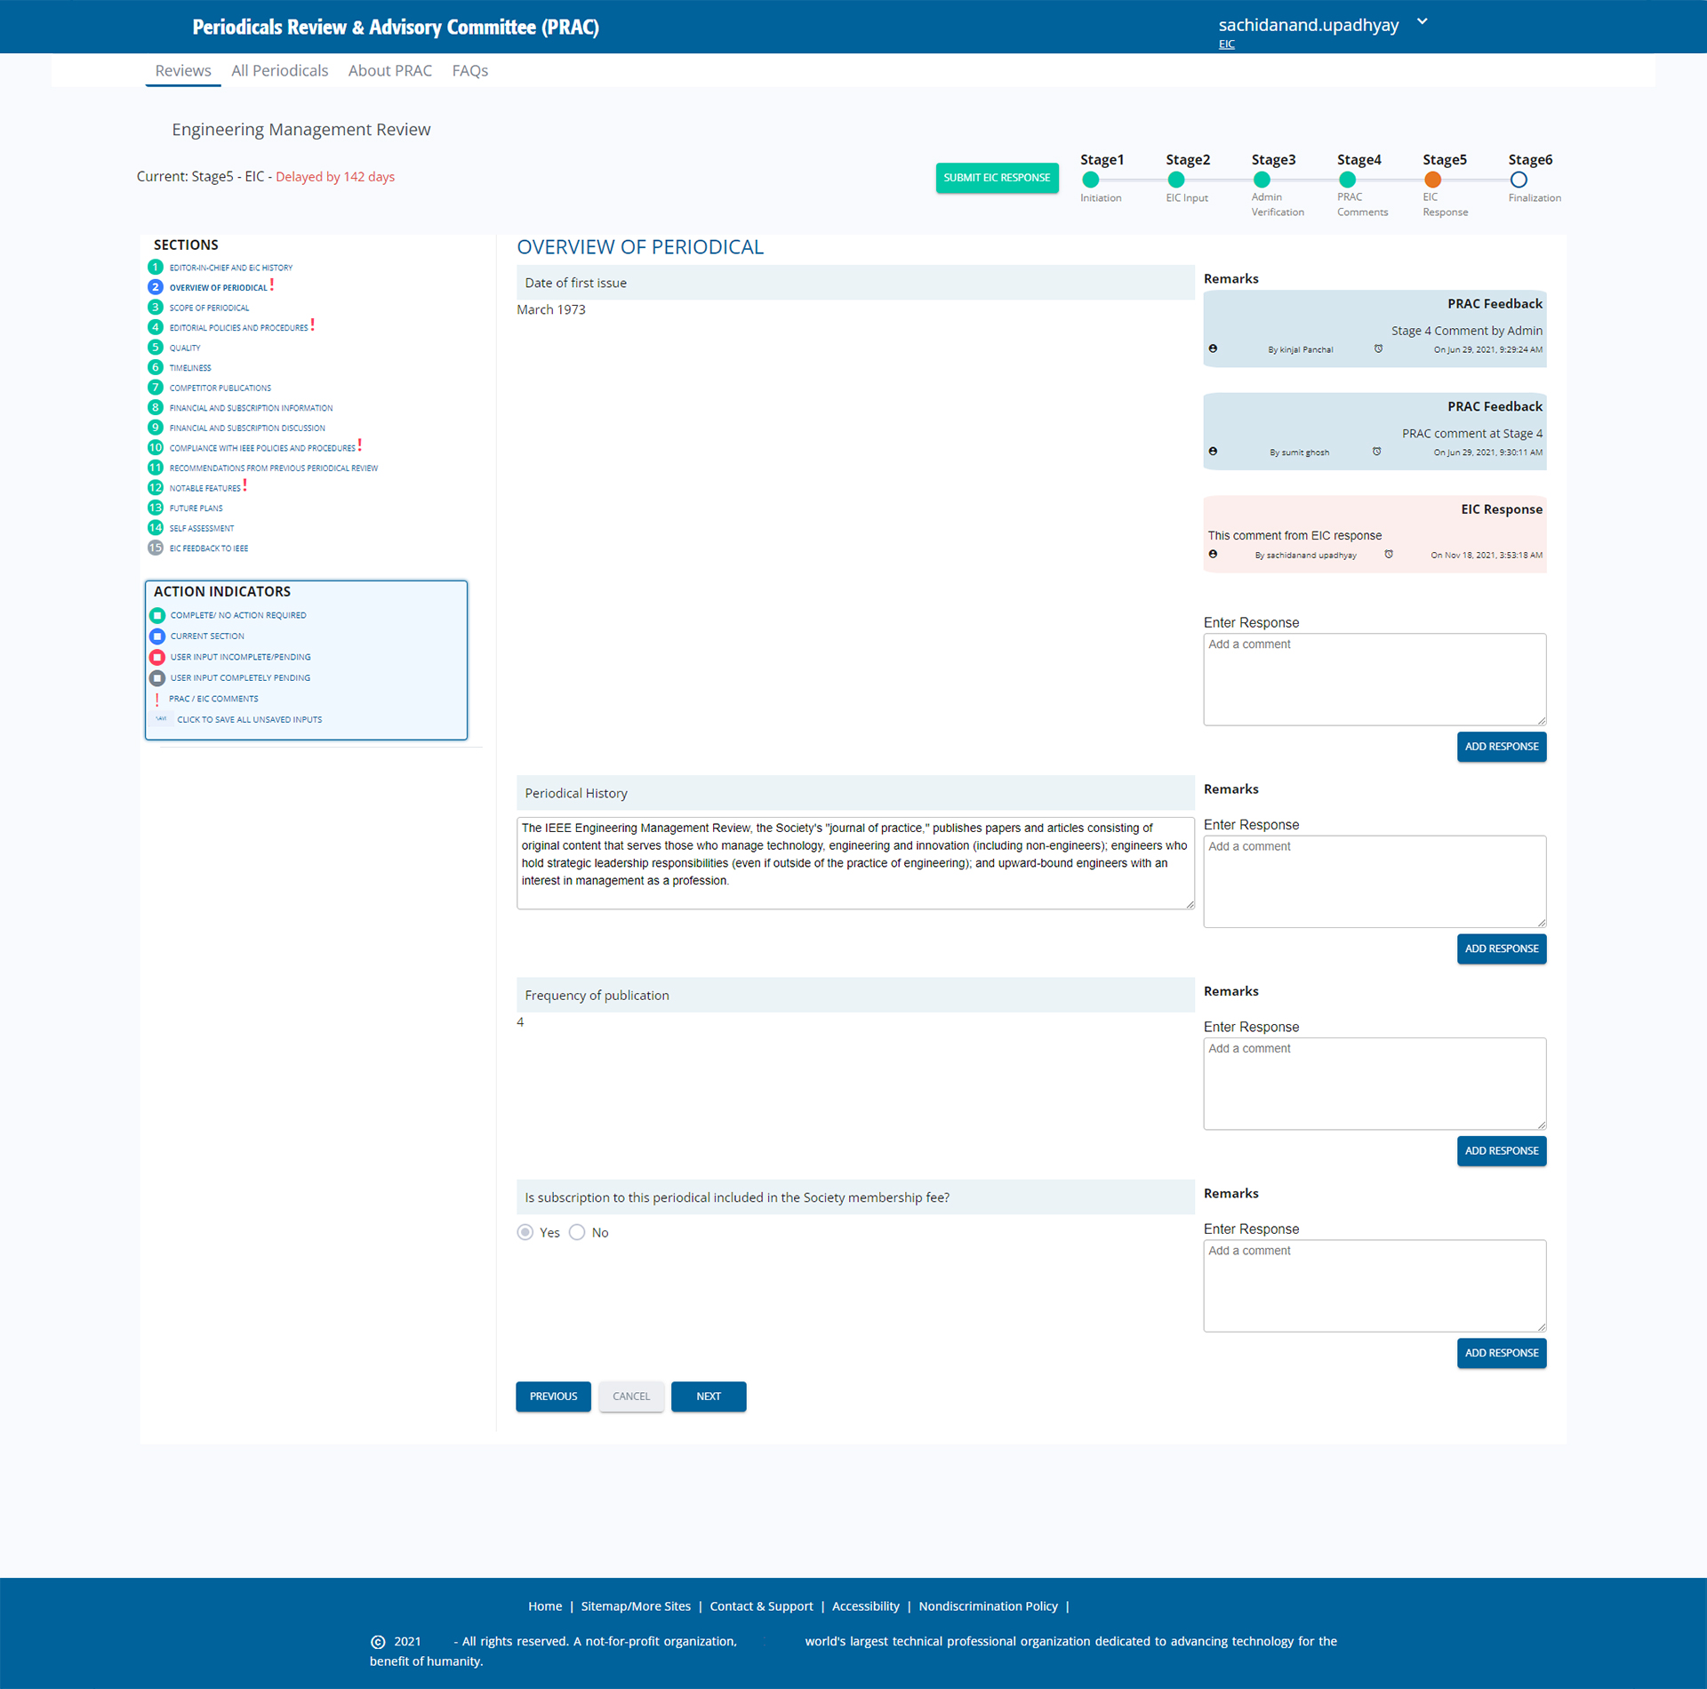Screen dimensions: 1707x1689
Task: Click section 5 Quality number badge
Action: point(156,347)
